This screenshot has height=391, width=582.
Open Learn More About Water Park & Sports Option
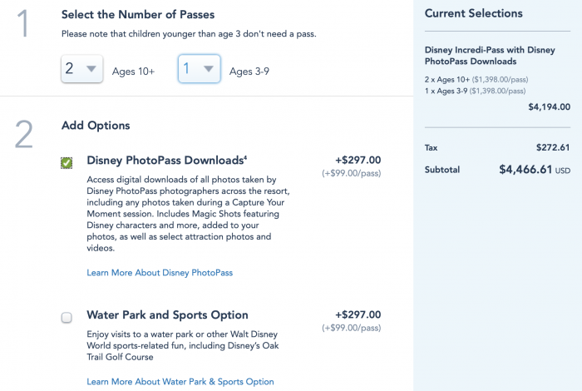[x=180, y=381]
